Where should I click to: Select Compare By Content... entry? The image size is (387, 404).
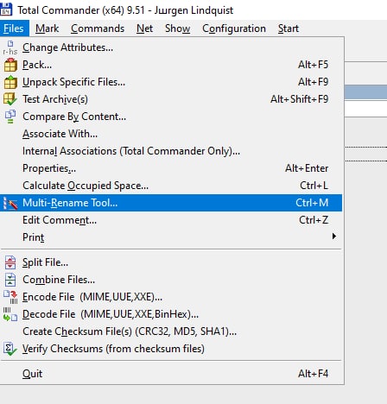(171, 117)
